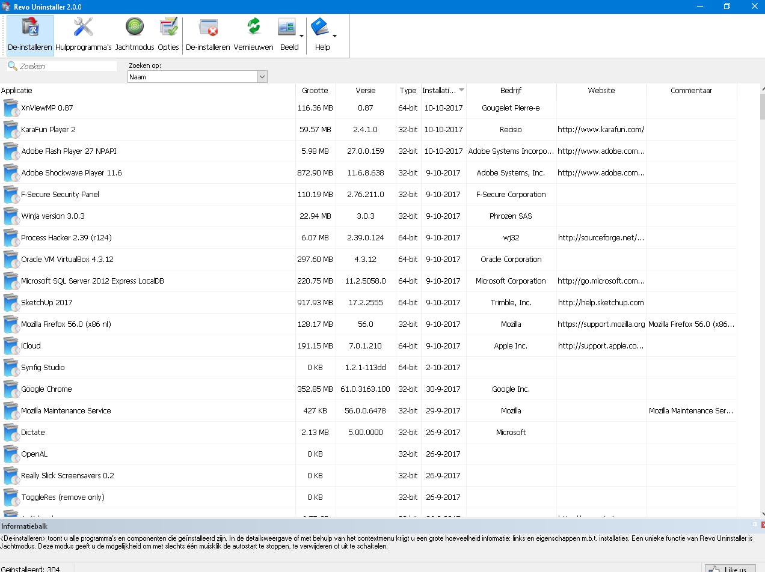Click the Like us button

point(730,568)
